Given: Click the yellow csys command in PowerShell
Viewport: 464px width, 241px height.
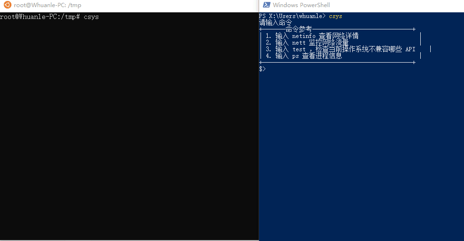Looking at the screenshot, I should click(x=336, y=16).
